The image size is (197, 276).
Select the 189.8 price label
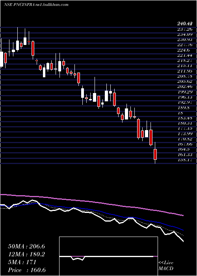(x=183, y=108)
